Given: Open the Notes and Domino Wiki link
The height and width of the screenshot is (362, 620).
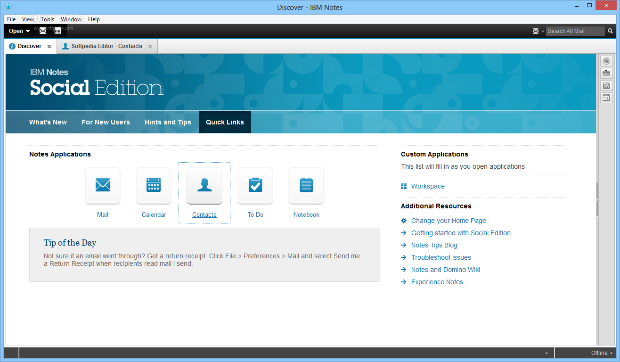Looking at the screenshot, I should pos(446,270).
